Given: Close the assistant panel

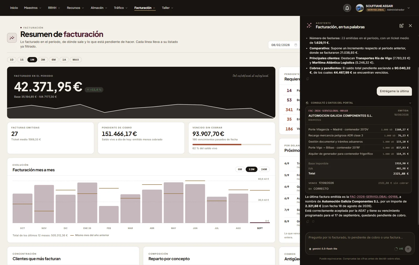Looking at the screenshot, I should (x=410, y=26).
